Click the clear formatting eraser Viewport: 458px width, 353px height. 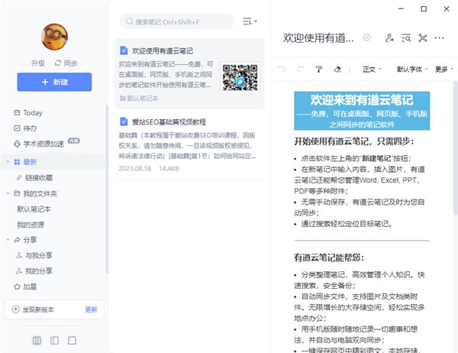click(x=337, y=69)
